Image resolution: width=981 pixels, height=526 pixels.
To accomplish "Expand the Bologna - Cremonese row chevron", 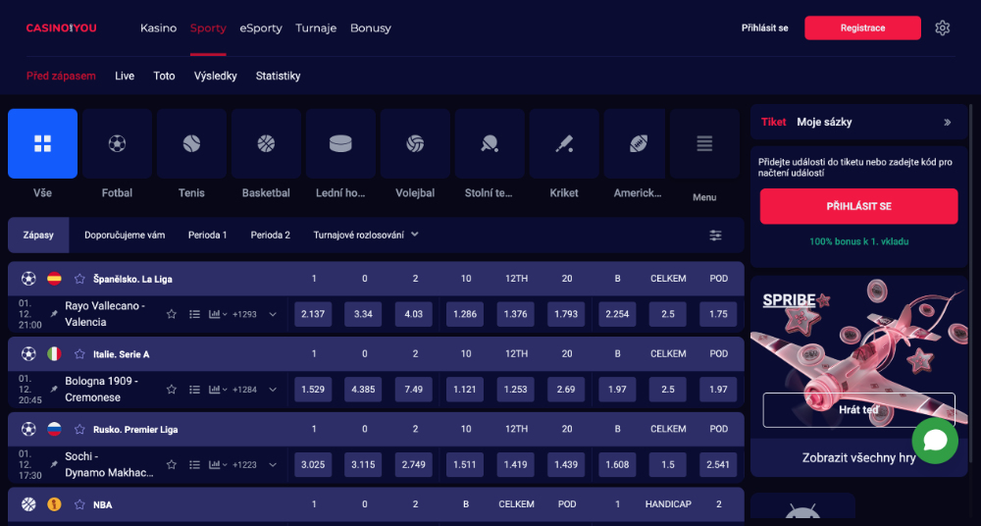I will [x=272, y=390].
